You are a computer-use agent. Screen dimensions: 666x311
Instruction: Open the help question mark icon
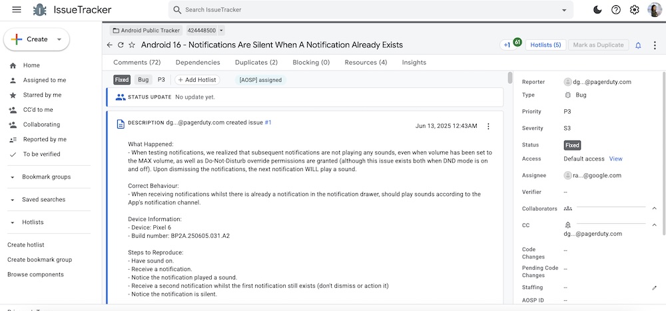click(x=616, y=10)
